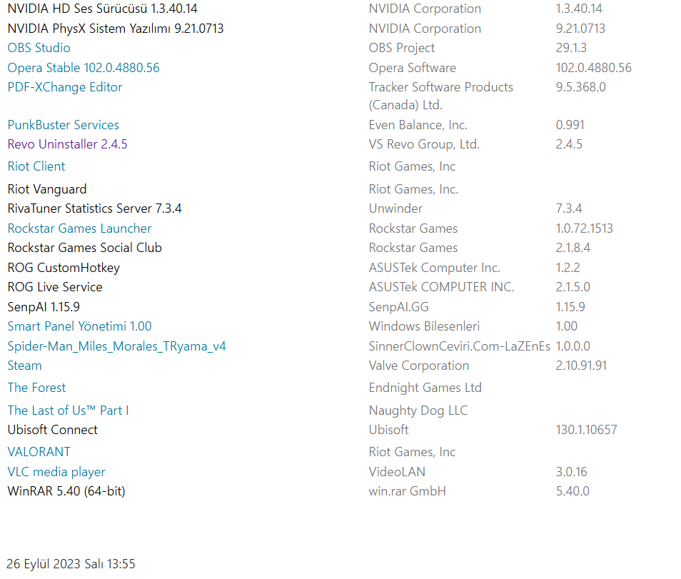The image size is (681, 579).
Task: Open The Last of Us Part I link
Action: [69, 411]
